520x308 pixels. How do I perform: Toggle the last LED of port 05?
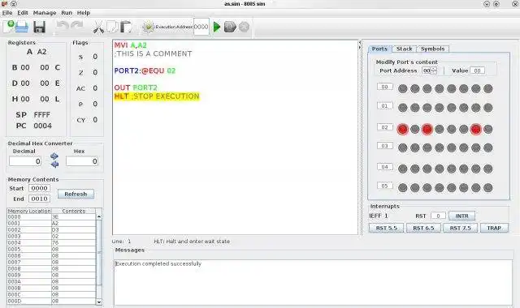[487, 187]
